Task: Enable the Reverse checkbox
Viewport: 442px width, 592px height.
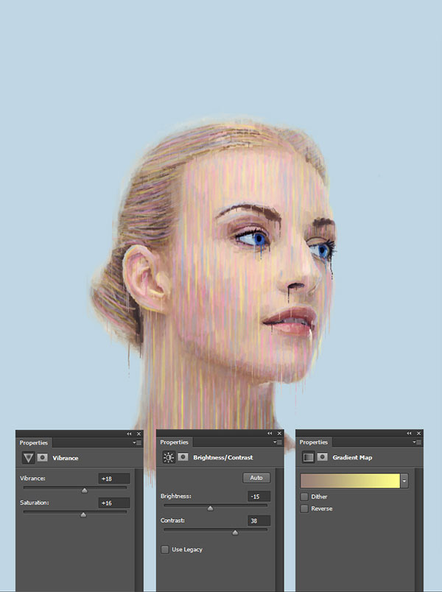Action: coord(304,509)
